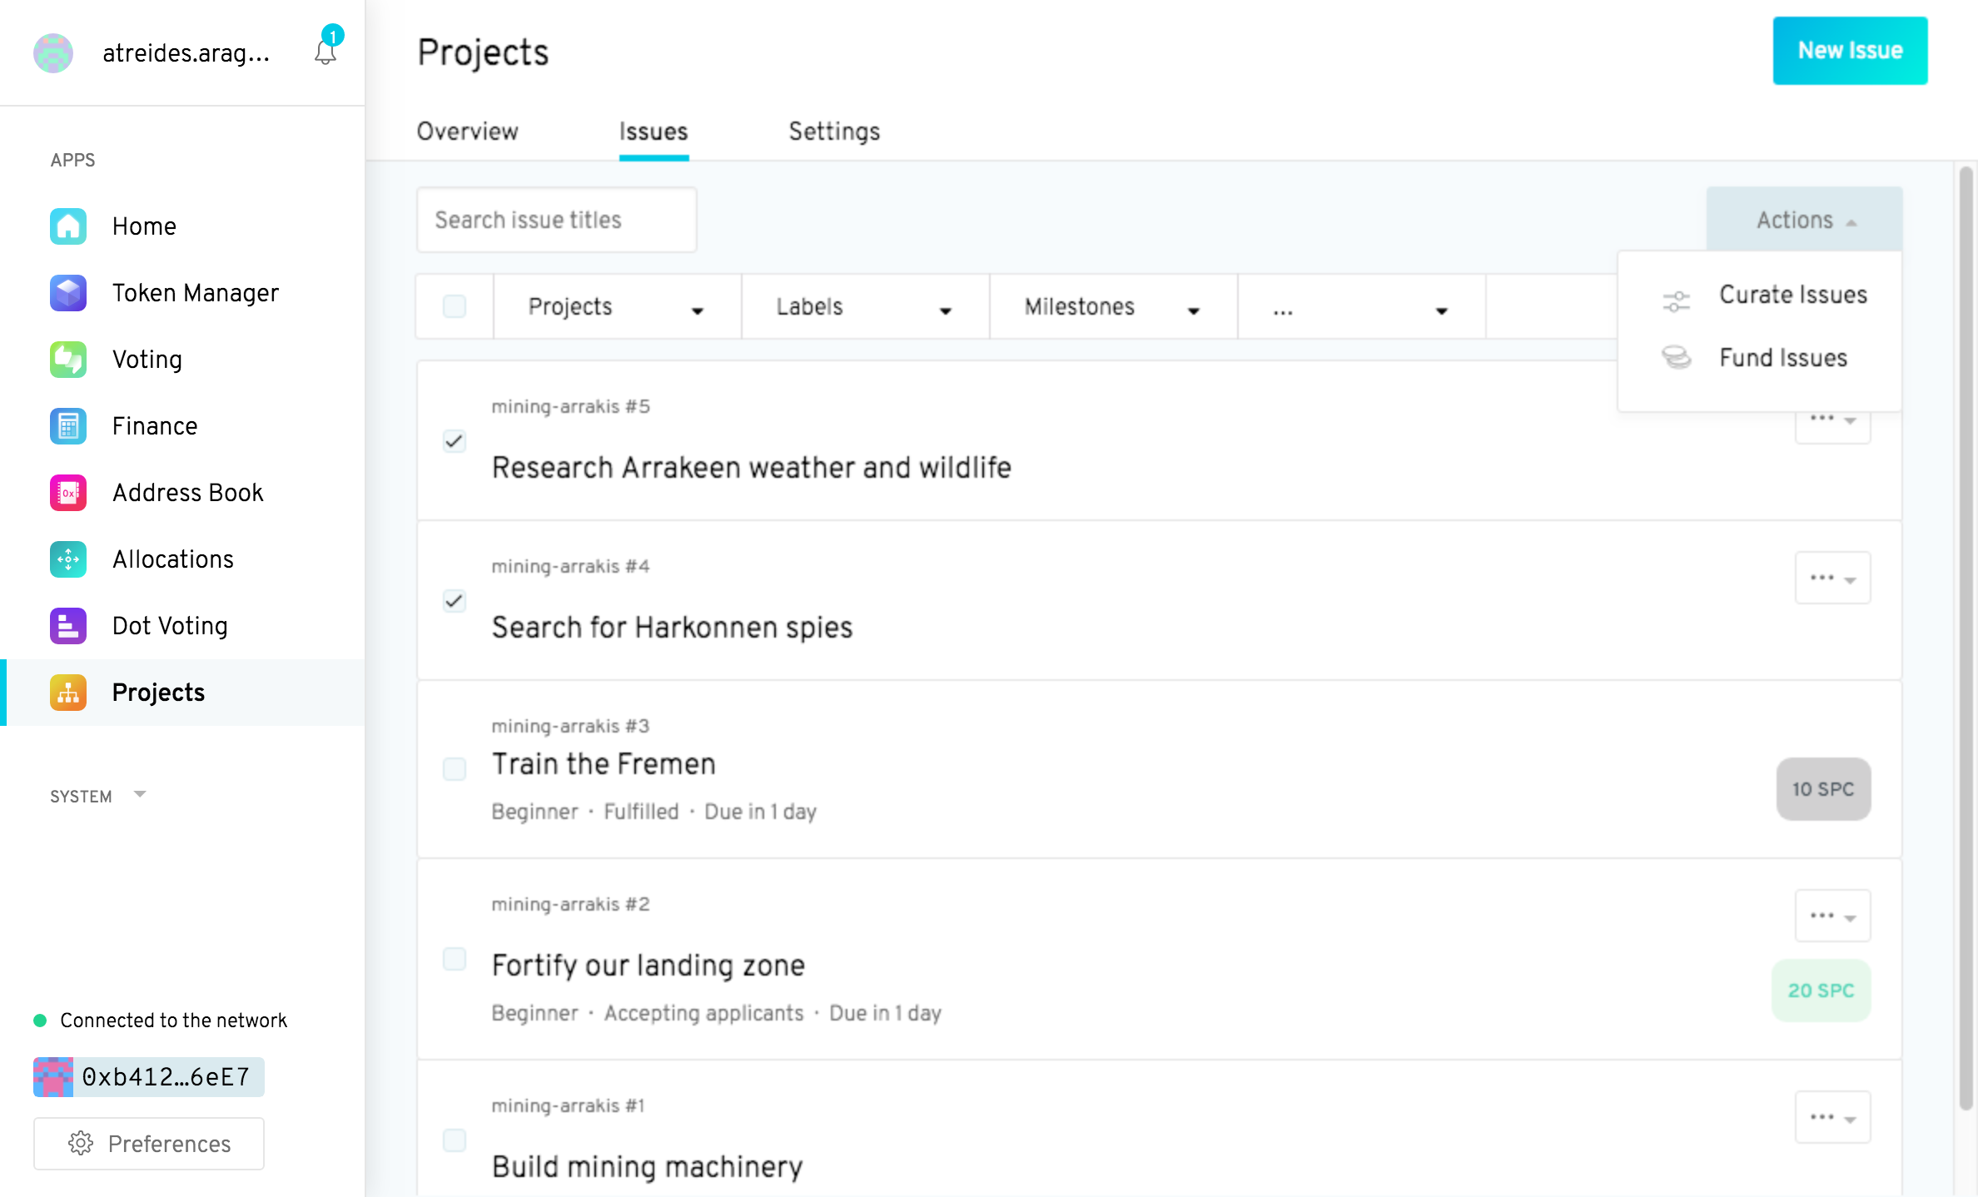Screen dimensions: 1978x1197
Task: Click the Home app icon
Action: [68, 226]
